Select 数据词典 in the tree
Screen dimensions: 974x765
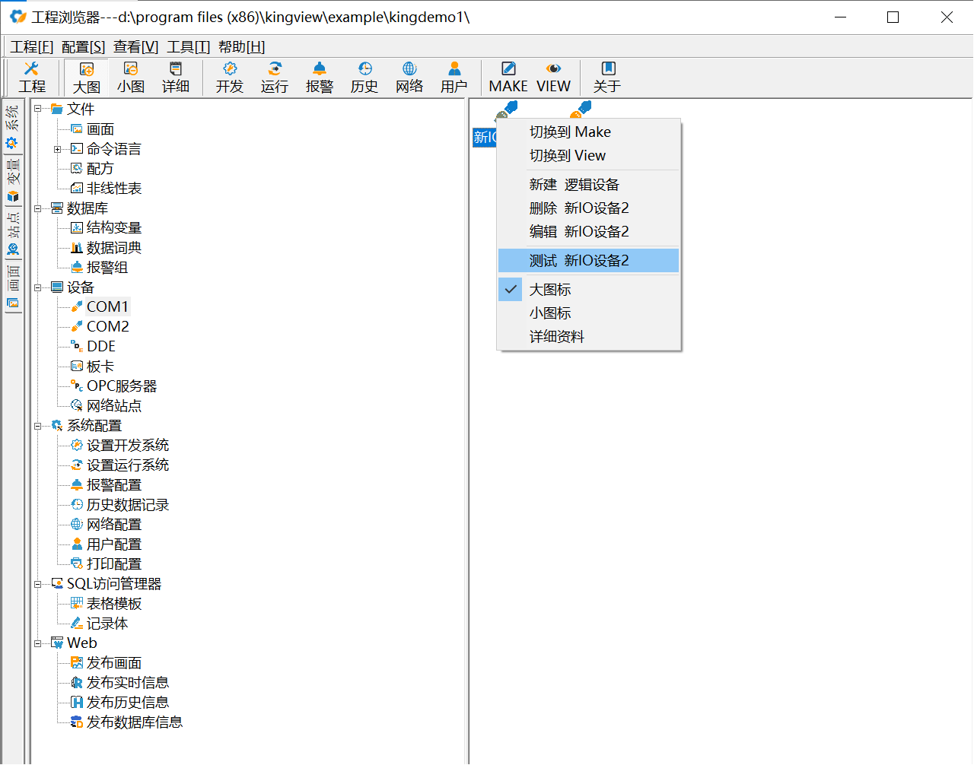[x=113, y=248]
